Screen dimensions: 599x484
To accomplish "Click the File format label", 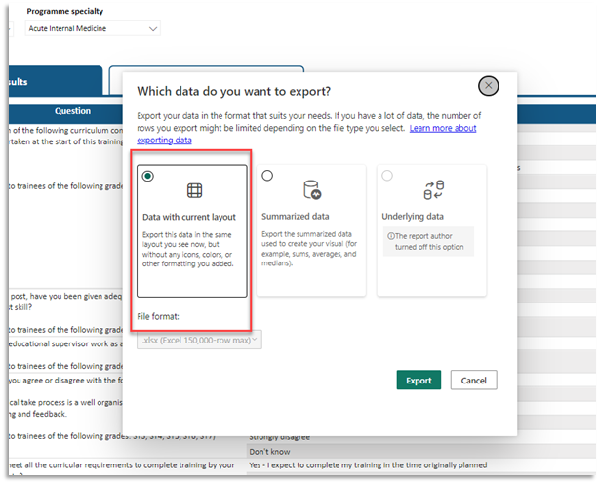I will click(x=158, y=317).
